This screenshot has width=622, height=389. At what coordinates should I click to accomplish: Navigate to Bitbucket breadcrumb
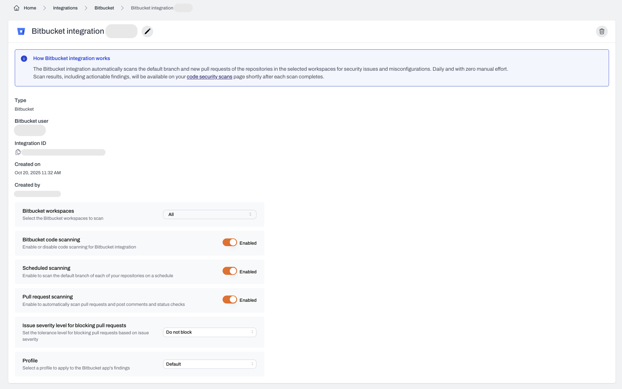click(104, 8)
